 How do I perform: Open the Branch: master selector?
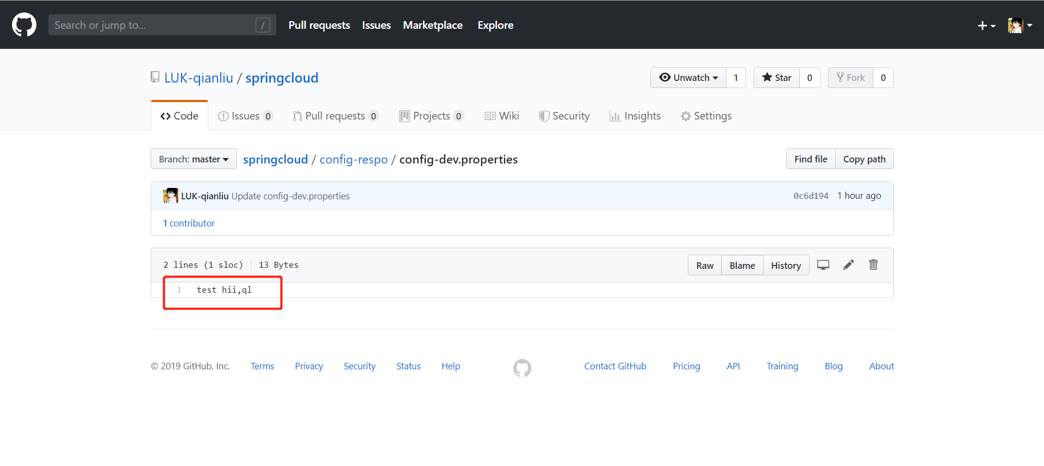pyautogui.click(x=194, y=159)
